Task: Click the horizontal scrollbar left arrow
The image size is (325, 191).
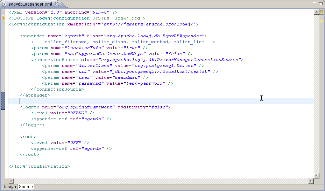Action: [x=11, y=181]
